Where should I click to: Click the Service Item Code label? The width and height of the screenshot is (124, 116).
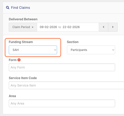(23, 78)
